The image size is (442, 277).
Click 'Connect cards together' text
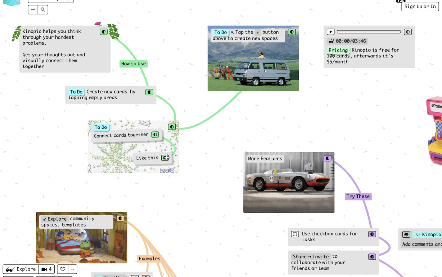coord(121,135)
